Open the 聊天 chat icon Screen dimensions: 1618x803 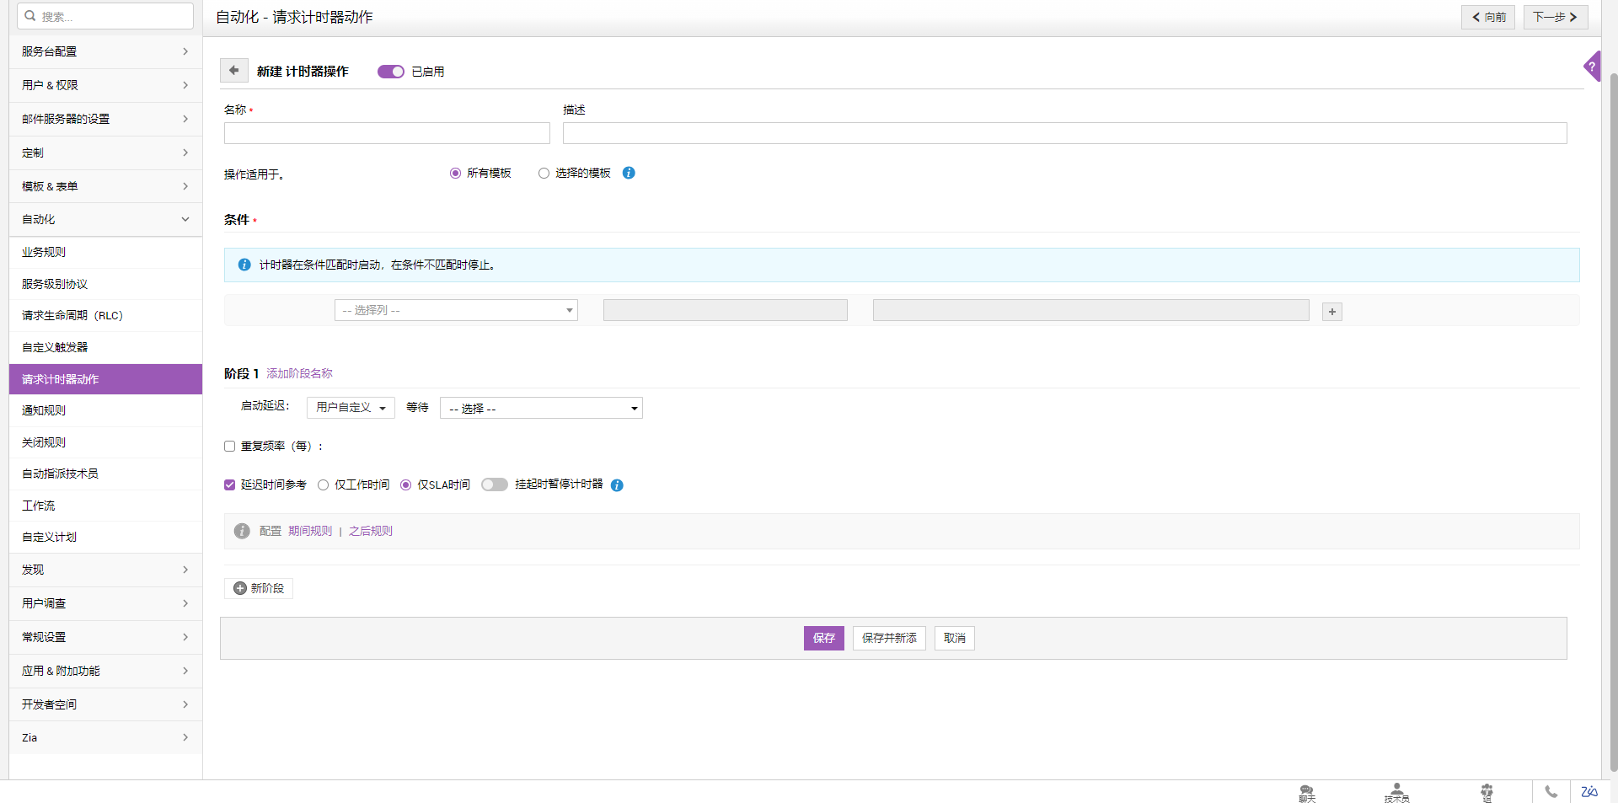1306,792
